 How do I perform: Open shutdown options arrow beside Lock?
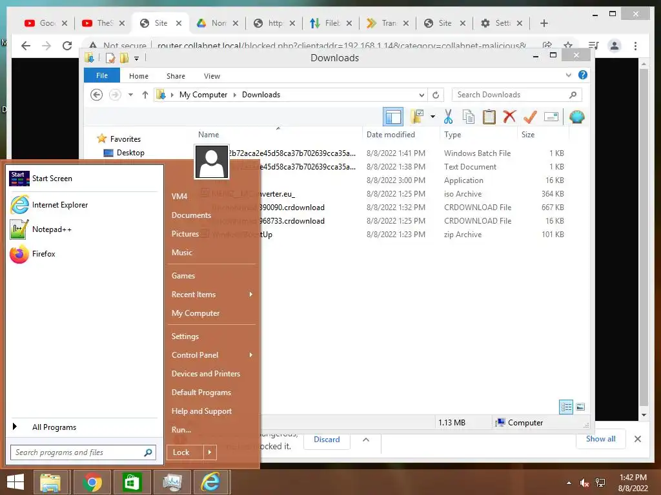click(x=210, y=452)
